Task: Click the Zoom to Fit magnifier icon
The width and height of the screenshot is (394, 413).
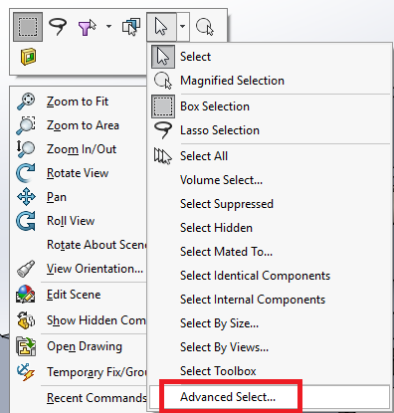Action: pos(26,102)
